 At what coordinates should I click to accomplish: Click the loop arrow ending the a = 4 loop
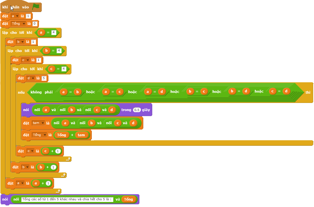[58, 191]
